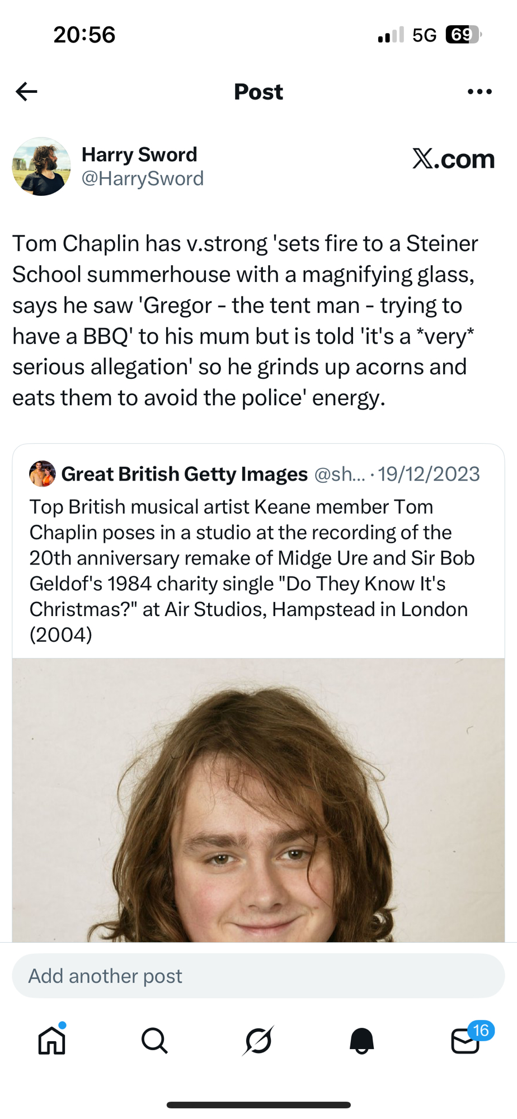Open the @HarrySword handle link

coord(143,178)
